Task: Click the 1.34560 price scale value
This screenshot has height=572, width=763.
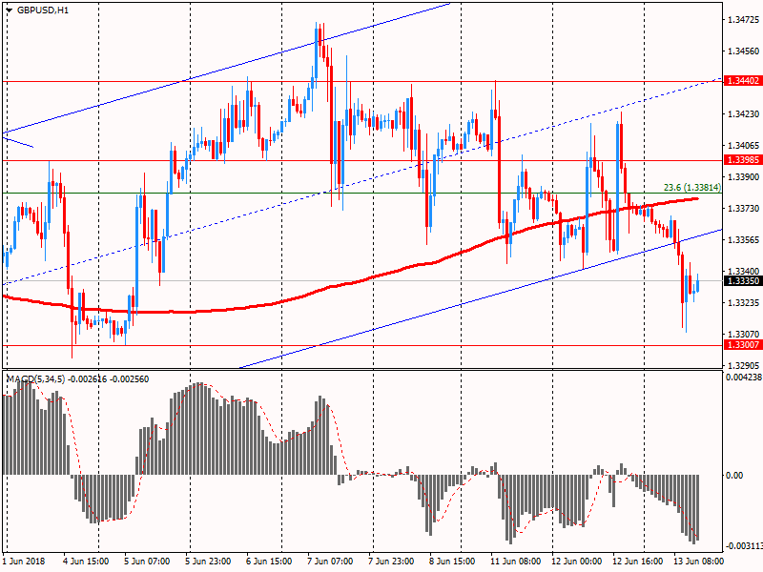Action: 744,51
